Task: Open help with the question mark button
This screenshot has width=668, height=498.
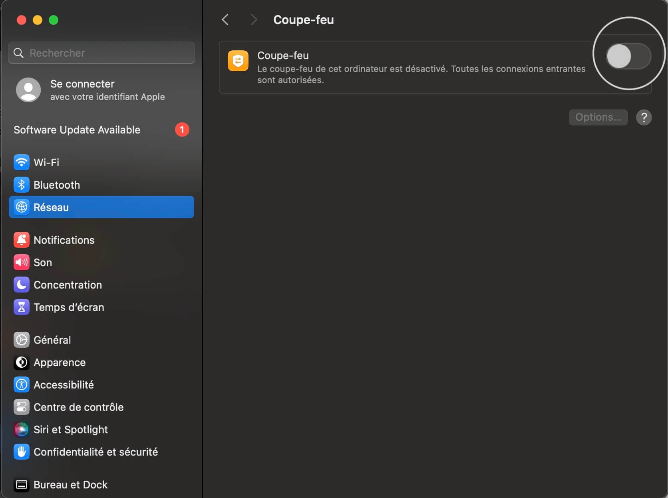Action: [644, 118]
